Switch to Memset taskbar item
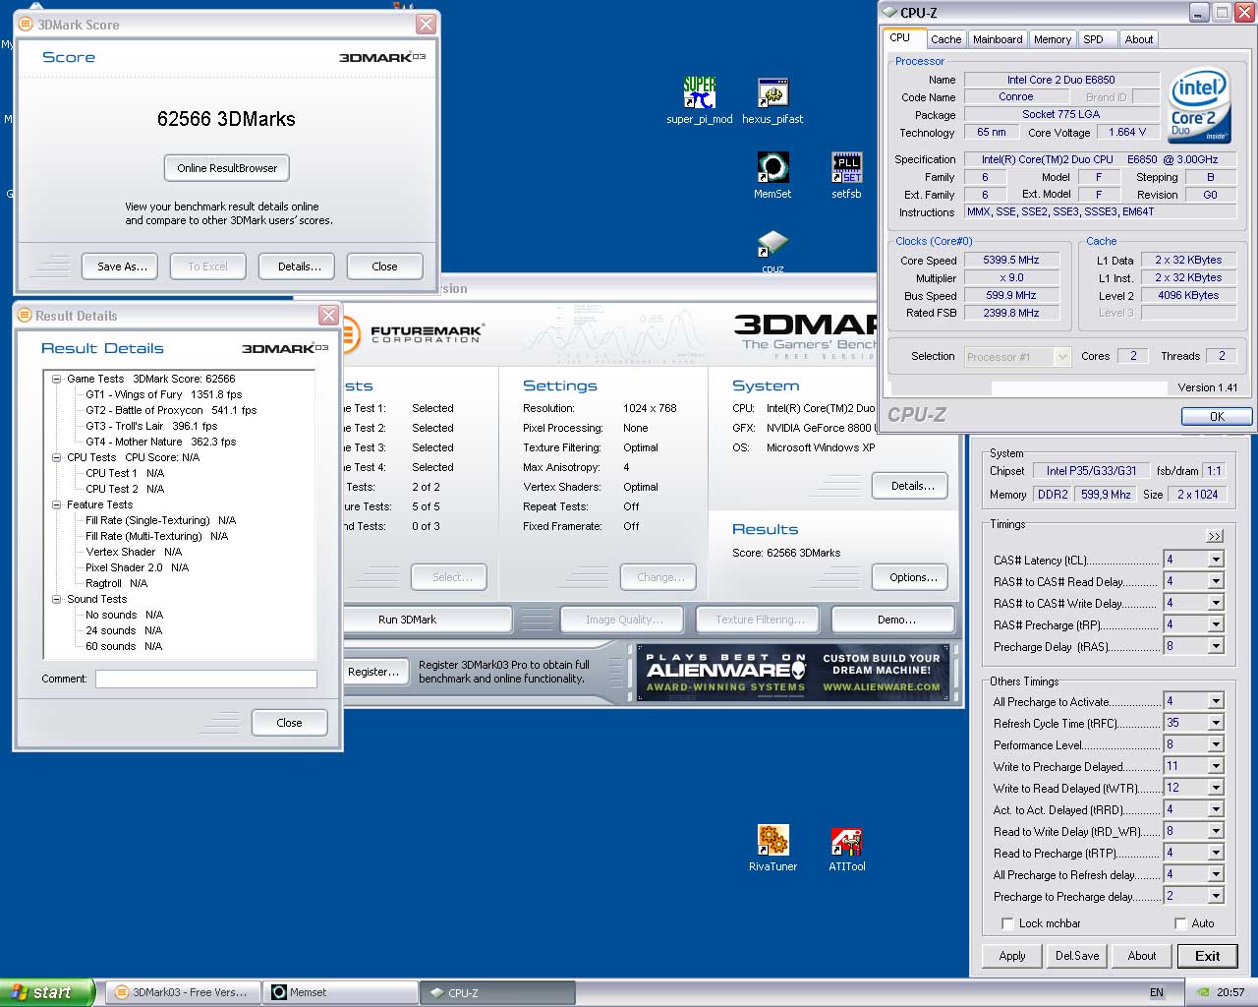Viewport: 1258px width, 1007px height. tap(342, 992)
